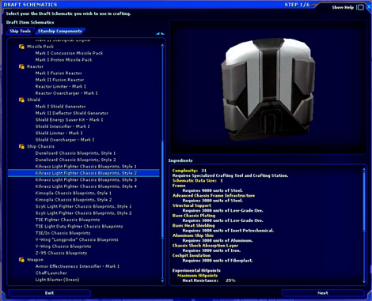372x301 pixels.
Task: Select Reactor Limiter - Mark I
Action: pyautogui.click(x=61, y=86)
